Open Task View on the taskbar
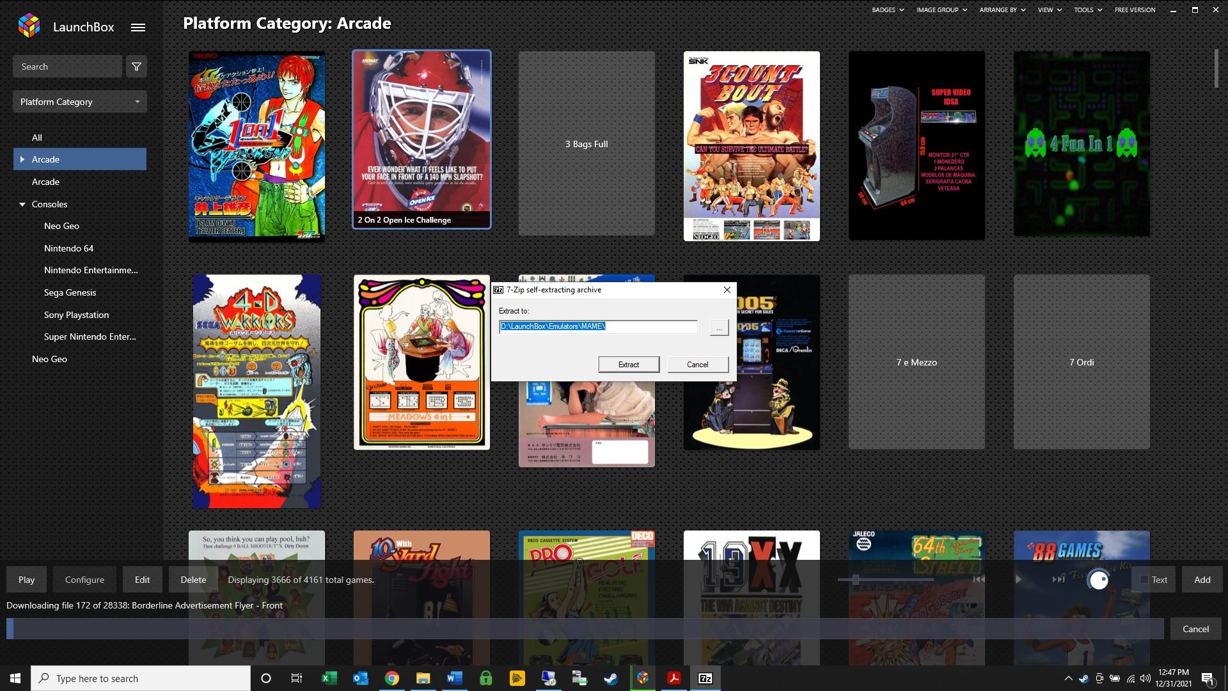 296,678
